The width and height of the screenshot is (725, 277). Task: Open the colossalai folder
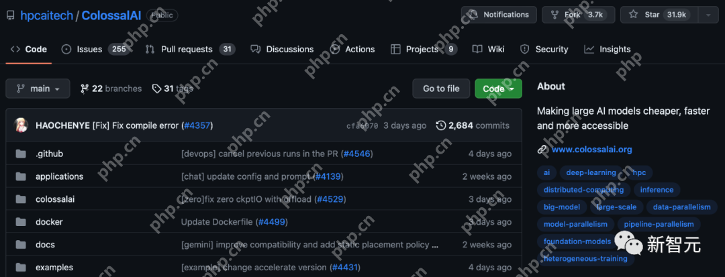click(x=55, y=199)
